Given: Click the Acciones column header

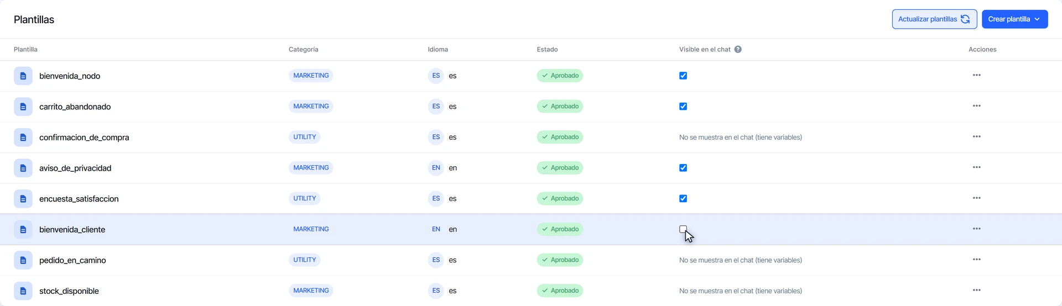Looking at the screenshot, I should (982, 49).
